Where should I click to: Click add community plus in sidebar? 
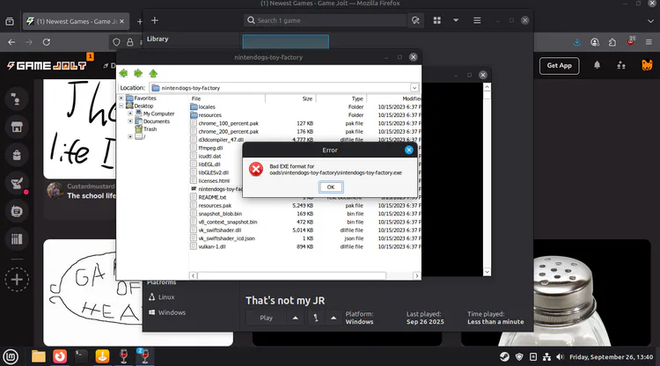17,280
